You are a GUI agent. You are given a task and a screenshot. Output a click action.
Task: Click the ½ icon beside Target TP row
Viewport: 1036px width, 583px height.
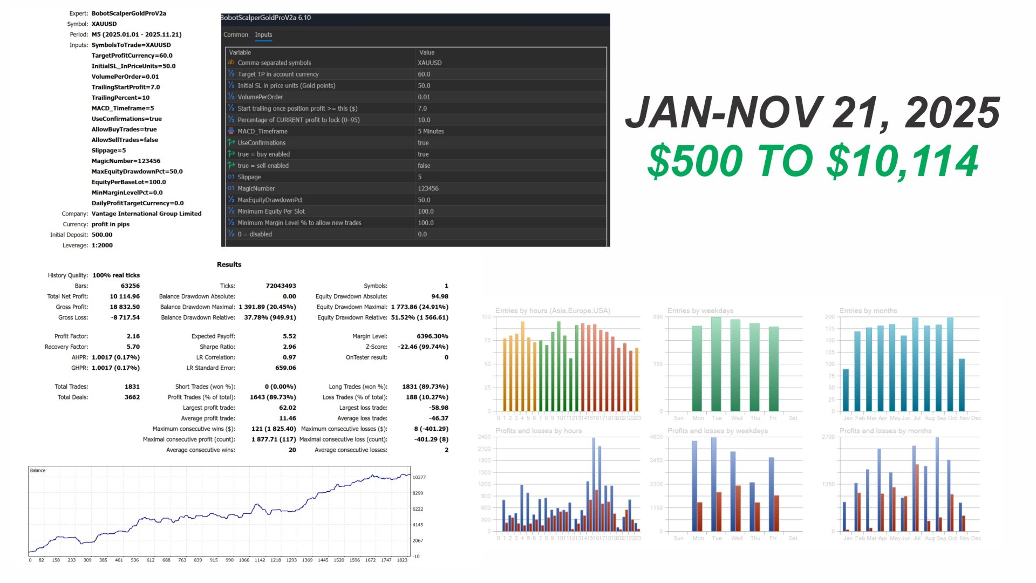231,74
